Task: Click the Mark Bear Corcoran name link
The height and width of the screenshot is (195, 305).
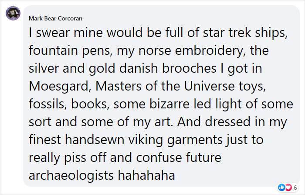Action: coord(55,18)
